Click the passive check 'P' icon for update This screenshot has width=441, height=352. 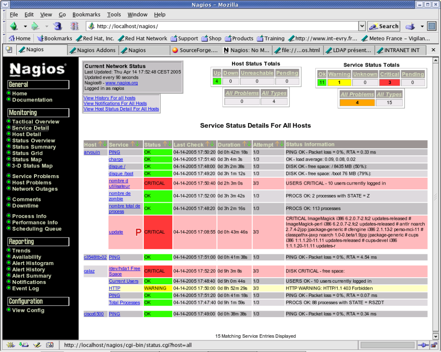pos(138,232)
